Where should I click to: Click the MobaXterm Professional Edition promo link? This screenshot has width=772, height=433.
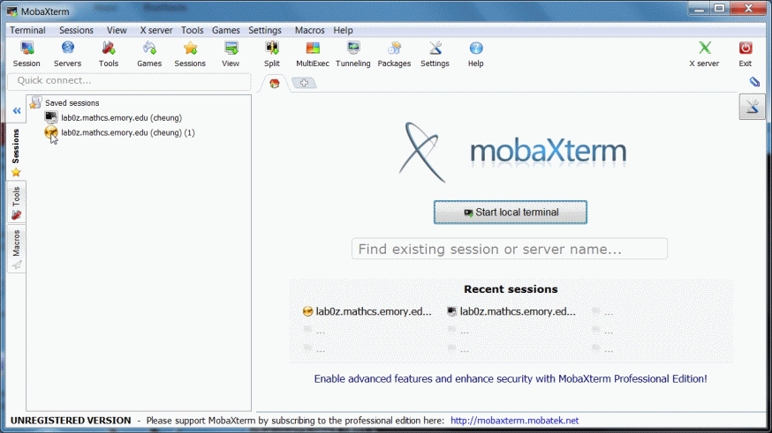511,379
